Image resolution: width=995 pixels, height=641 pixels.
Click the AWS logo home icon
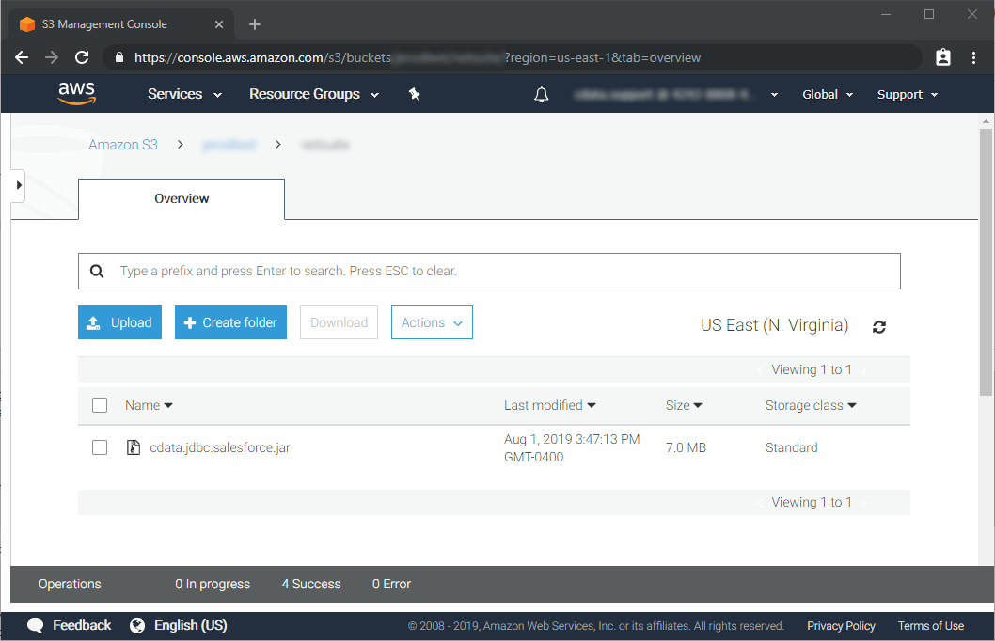76,93
